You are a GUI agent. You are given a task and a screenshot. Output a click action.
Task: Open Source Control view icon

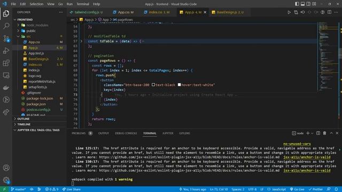click(6, 38)
